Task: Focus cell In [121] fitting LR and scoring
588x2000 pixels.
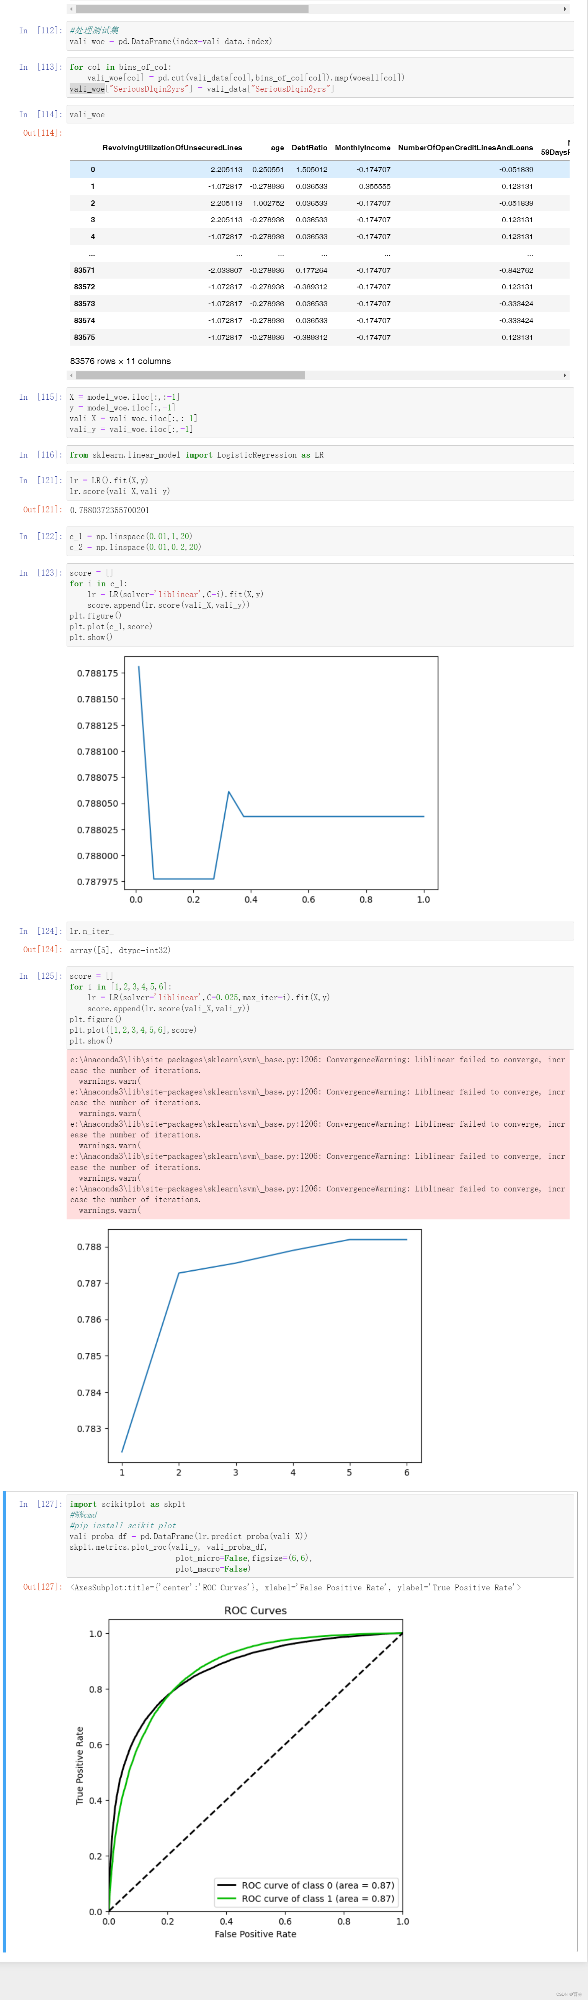Action: (320, 486)
